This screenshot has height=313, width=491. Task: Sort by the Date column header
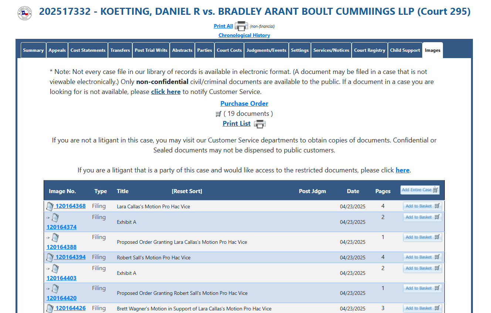click(x=353, y=191)
